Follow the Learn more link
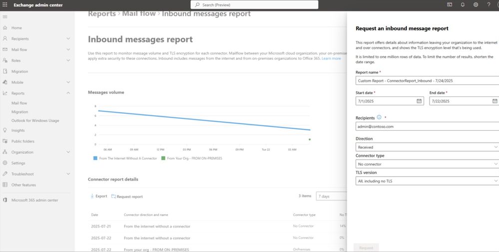The width and height of the screenshot is (499, 252). pos(331,58)
